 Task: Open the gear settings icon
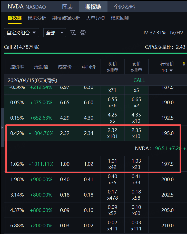click(x=83, y=33)
